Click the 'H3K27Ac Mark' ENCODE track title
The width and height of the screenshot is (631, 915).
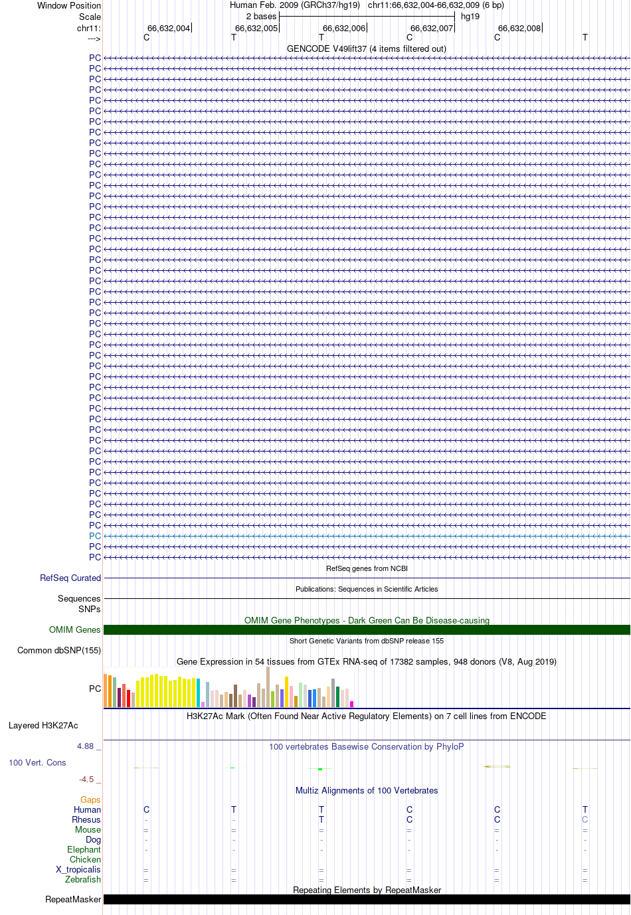click(367, 716)
